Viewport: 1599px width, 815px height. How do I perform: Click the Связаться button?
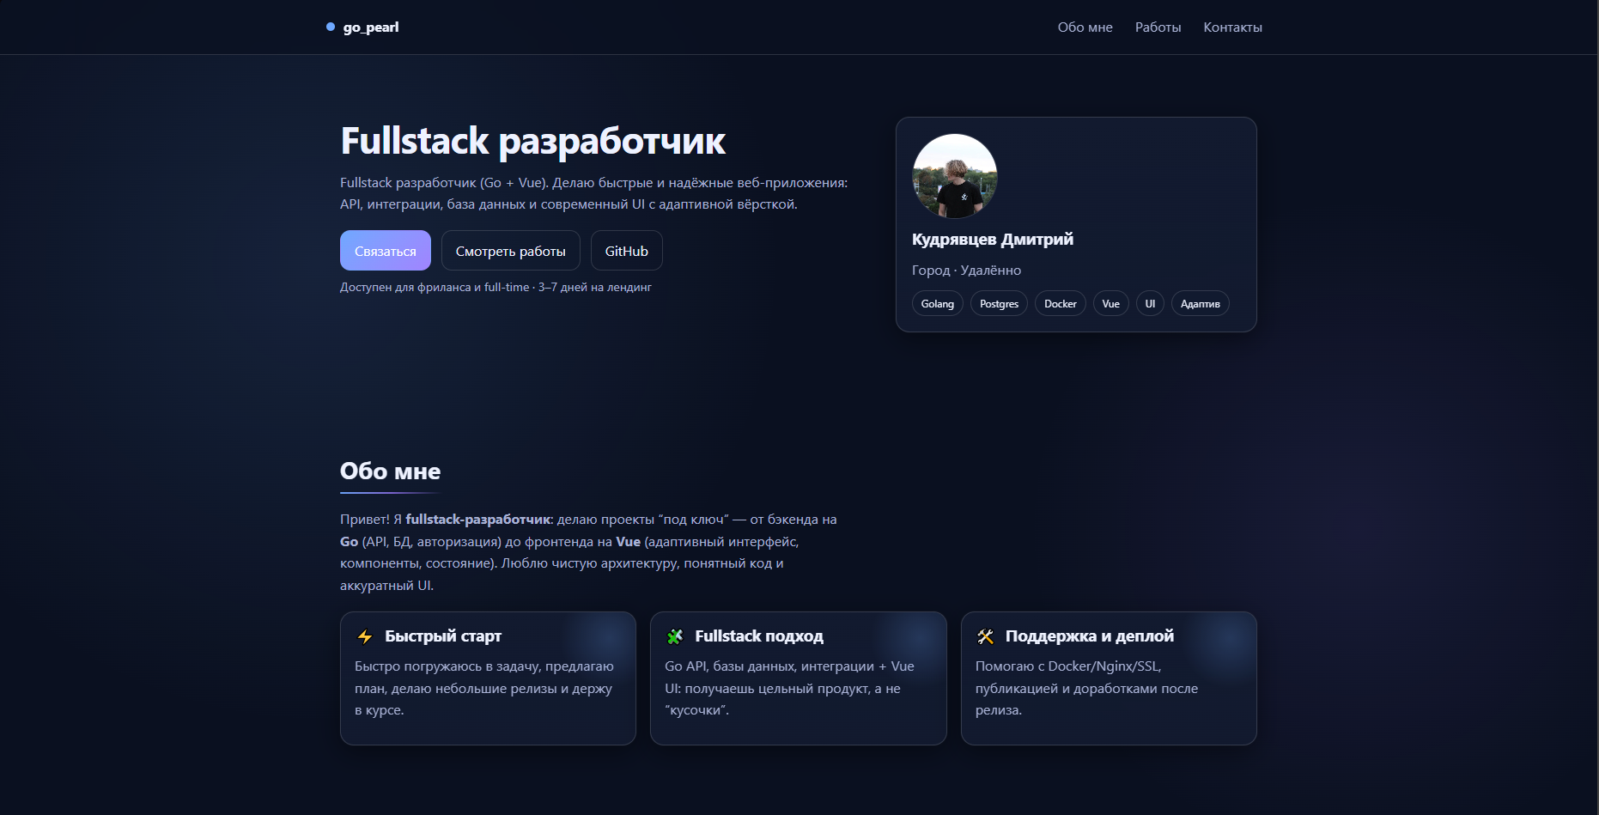(x=386, y=251)
